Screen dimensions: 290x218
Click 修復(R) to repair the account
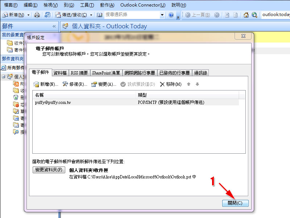click(75, 84)
